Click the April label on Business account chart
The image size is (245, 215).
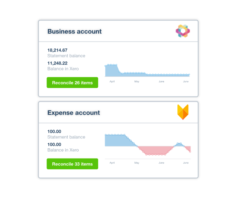tap(112, 81)
